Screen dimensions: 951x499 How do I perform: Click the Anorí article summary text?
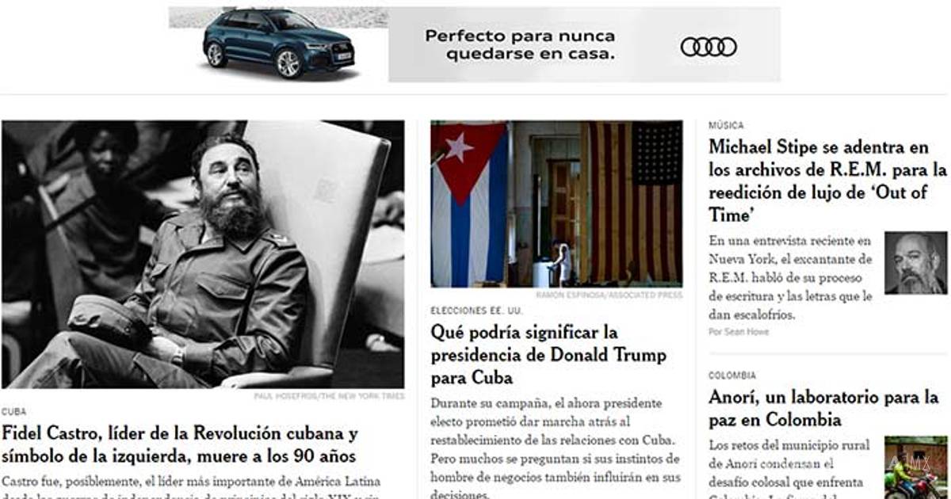tap(790, 467)
